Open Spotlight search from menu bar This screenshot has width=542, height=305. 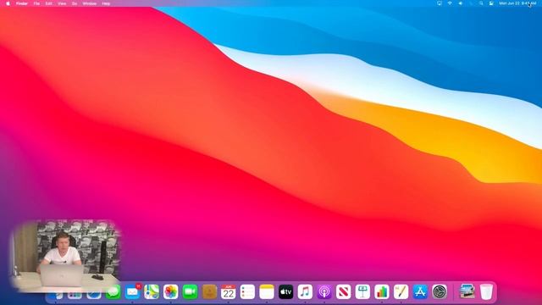pyautogui.click(x=481, y=3)
